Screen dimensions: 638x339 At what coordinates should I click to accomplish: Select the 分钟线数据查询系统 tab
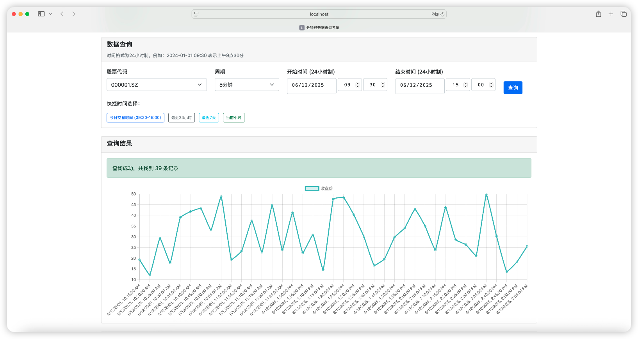pyautogui.click(x=319, y=28)
